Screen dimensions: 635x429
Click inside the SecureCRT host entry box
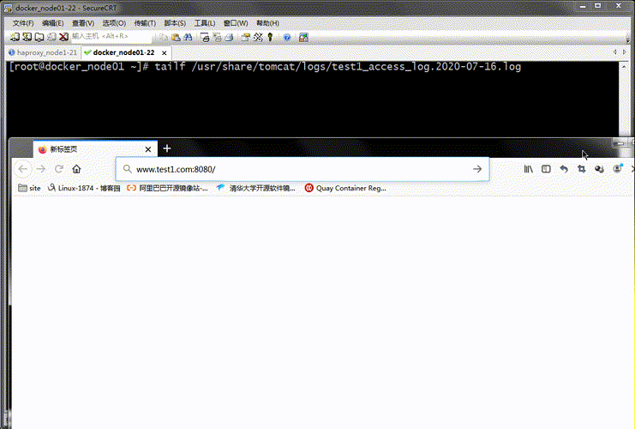pos(111,37)
